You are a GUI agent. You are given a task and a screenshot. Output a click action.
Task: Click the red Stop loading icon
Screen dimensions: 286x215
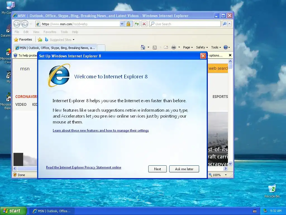144,24
